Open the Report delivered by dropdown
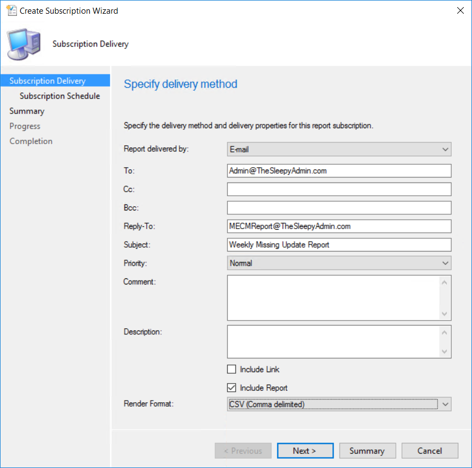This screenshot has width=472, height=468. pos(339,149)
